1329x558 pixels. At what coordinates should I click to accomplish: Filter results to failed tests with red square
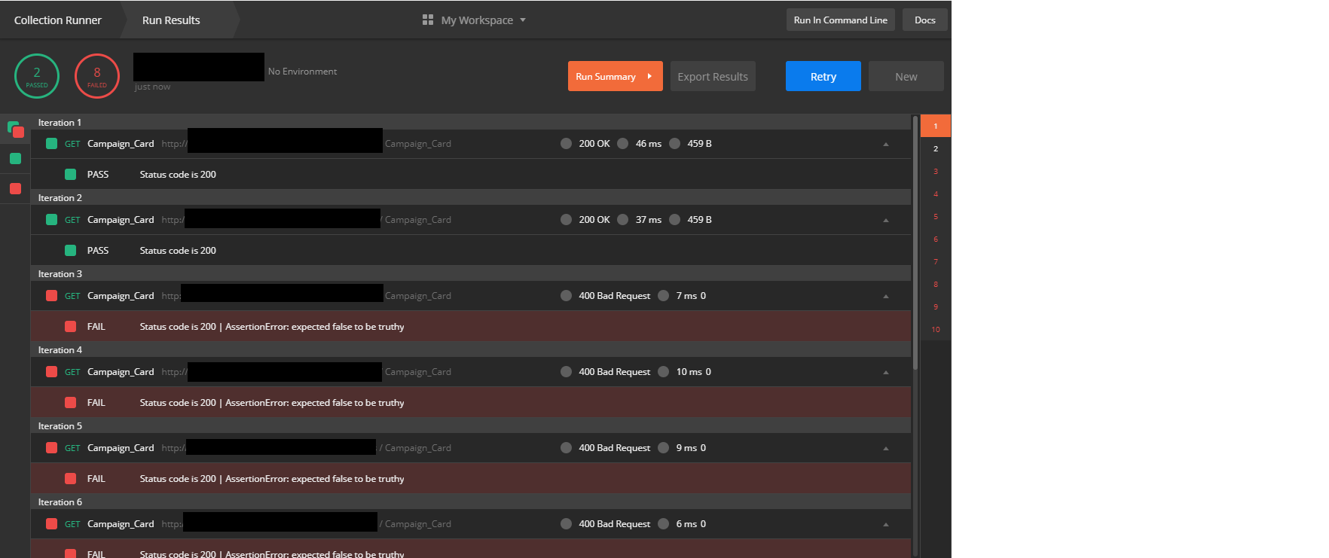click(x=15, y=188)
